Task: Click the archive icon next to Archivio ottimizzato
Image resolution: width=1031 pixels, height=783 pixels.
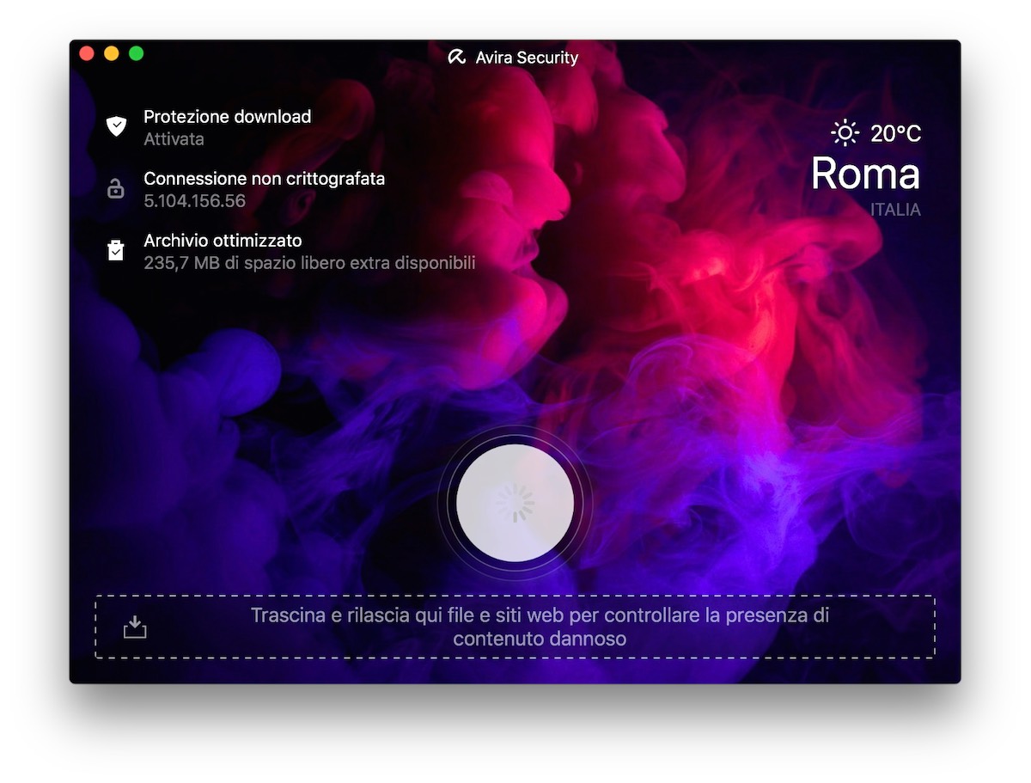Action: pyautogui.click(x=117, y=250)
